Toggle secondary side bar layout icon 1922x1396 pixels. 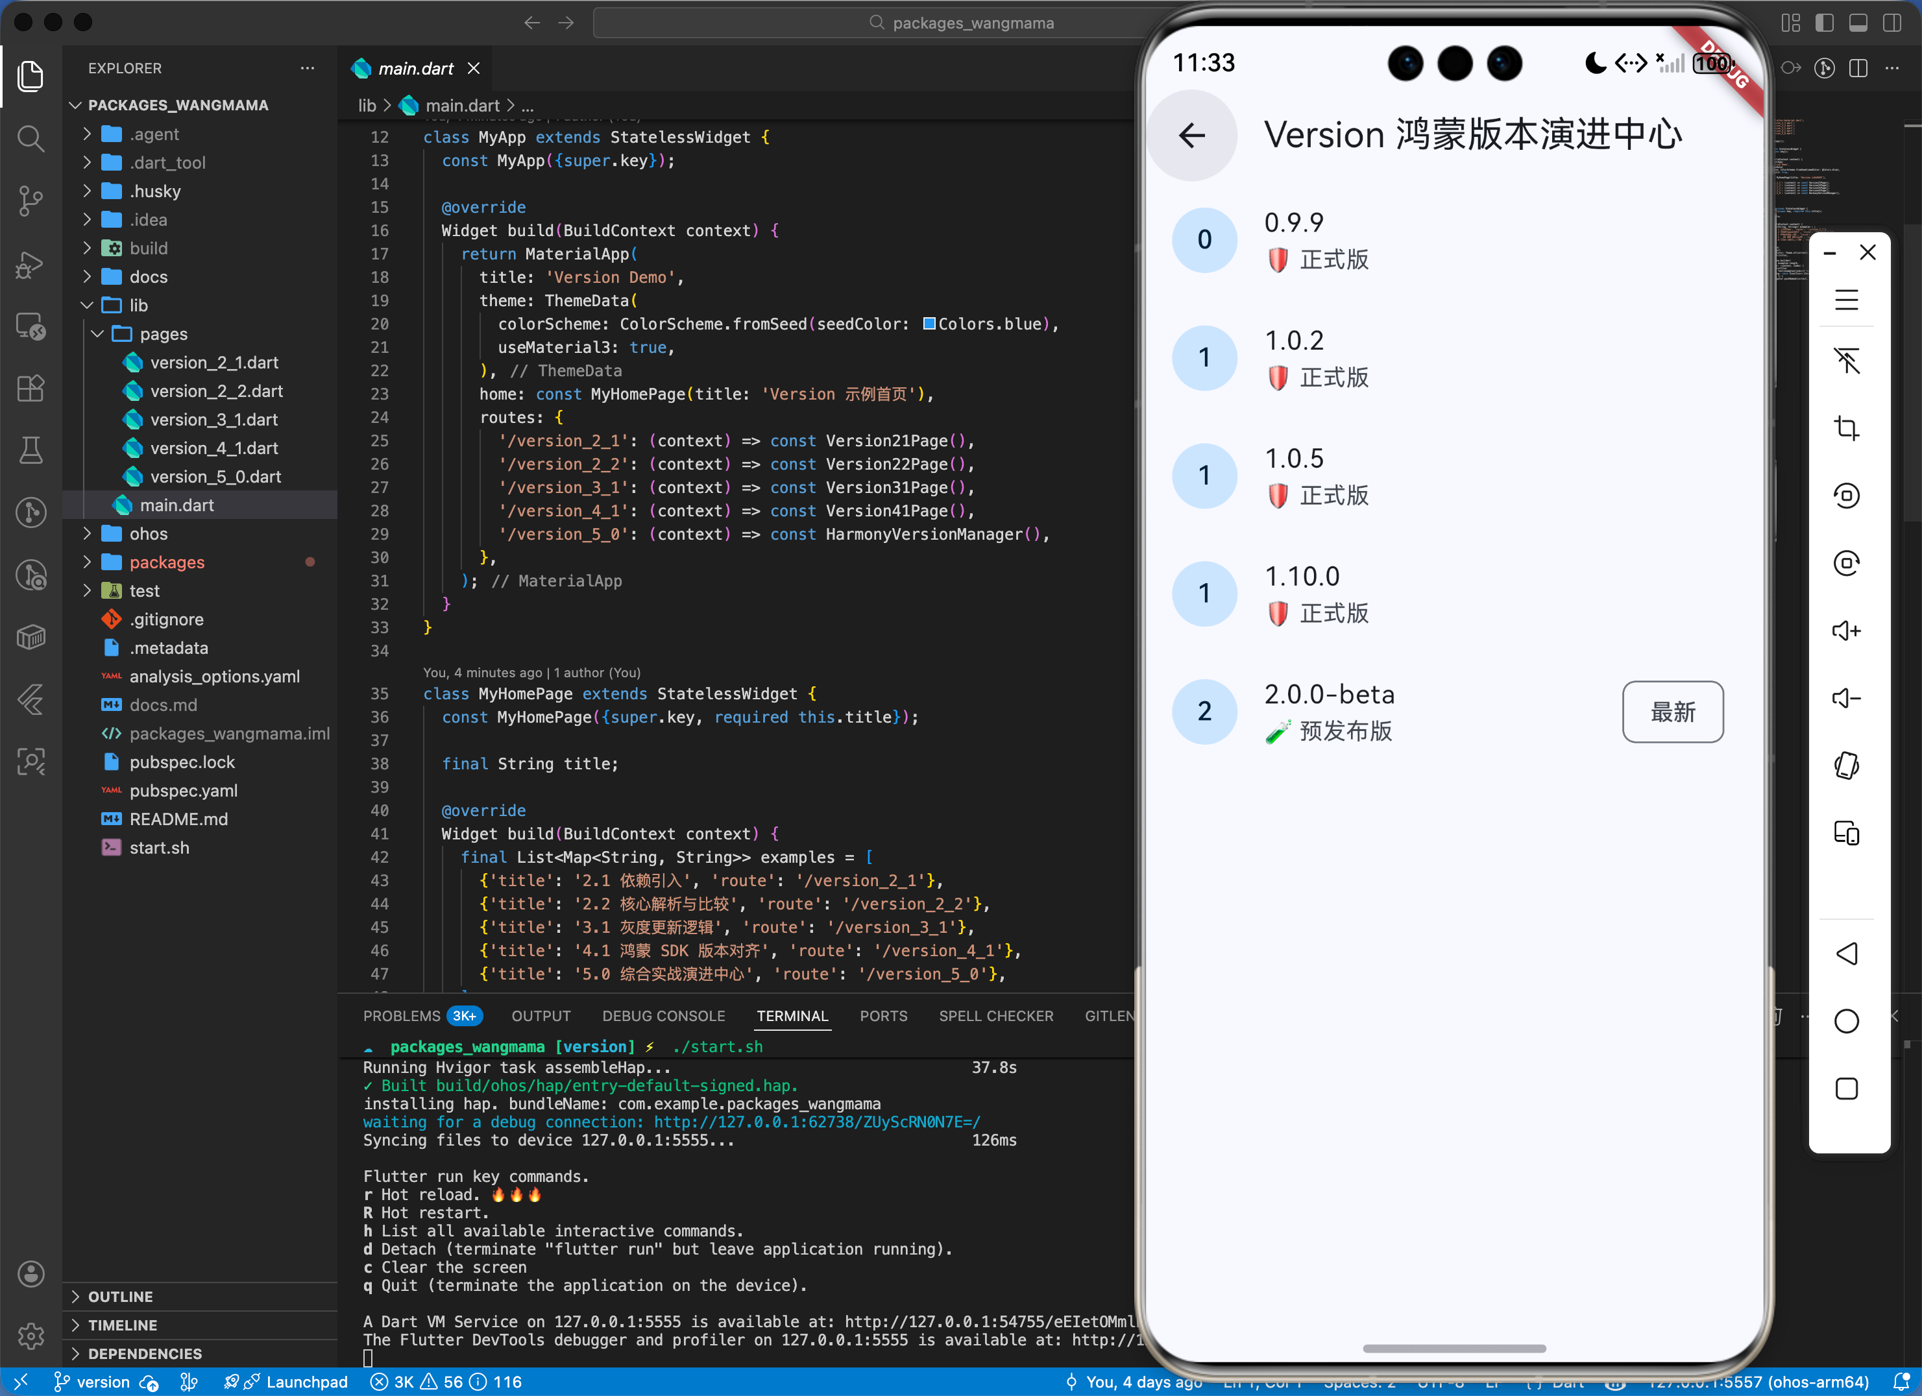[1892, 23]
